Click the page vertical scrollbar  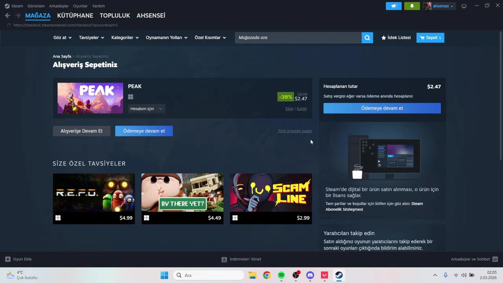pos(501,96)
